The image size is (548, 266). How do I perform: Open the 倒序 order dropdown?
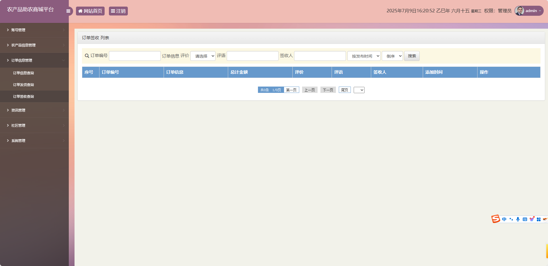[x=392, y=56]
